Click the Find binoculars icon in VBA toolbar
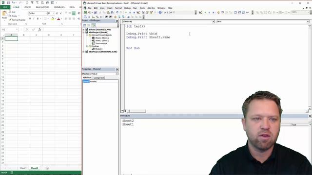The height and width of the screenshot is (175, 312). 112,13
